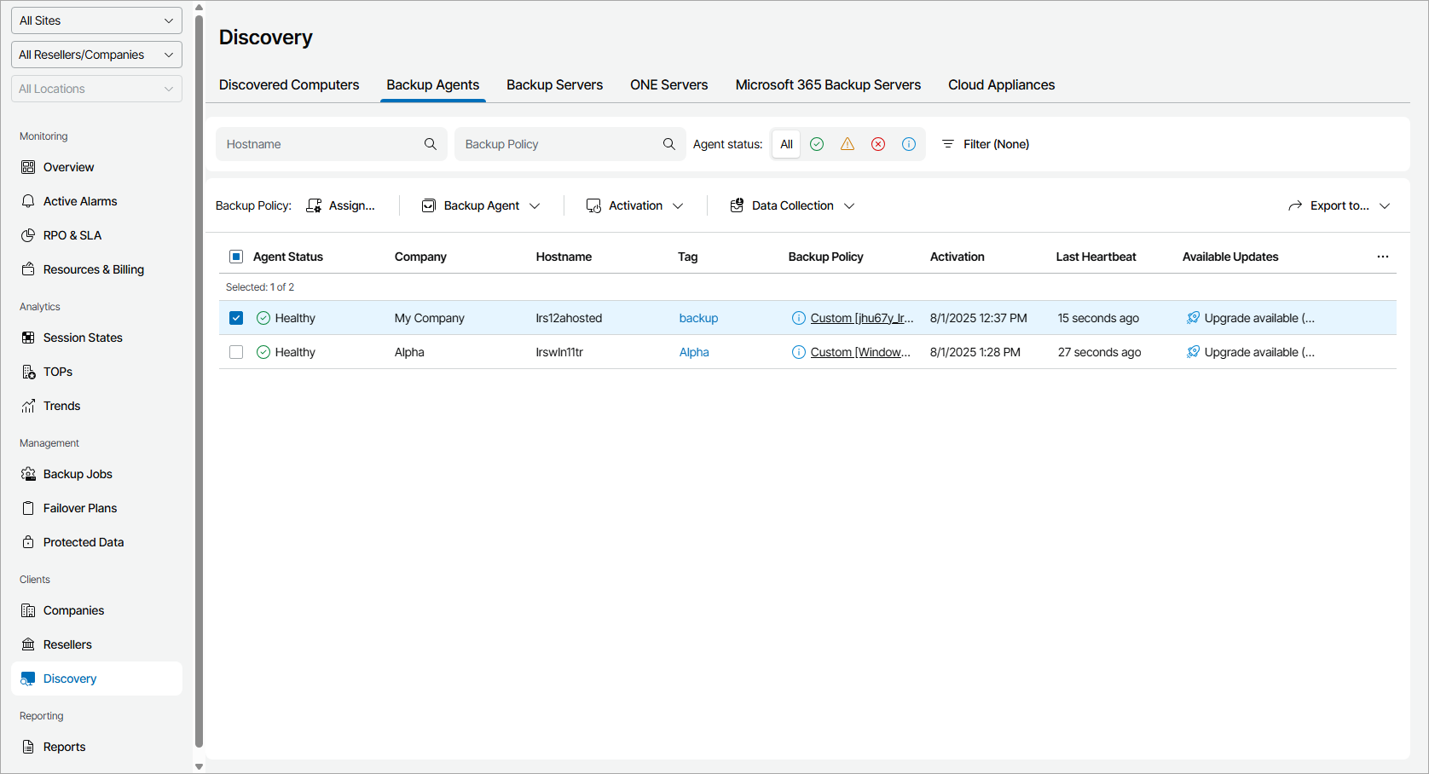Click the Protected Data icon

28,542
